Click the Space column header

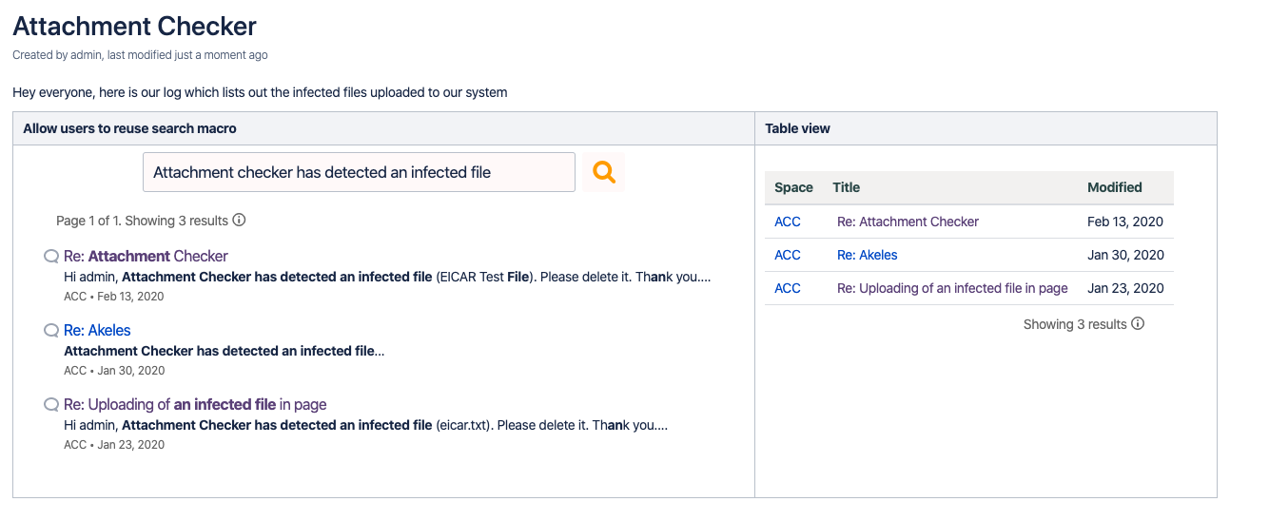(793, 188)
